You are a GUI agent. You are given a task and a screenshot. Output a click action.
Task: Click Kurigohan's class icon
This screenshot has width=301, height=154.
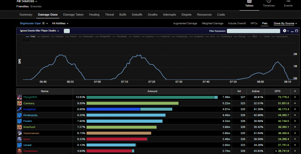point(19,109)
